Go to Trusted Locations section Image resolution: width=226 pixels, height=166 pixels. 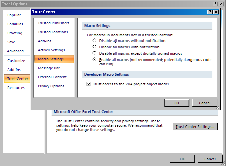click(x=53, y=32)
